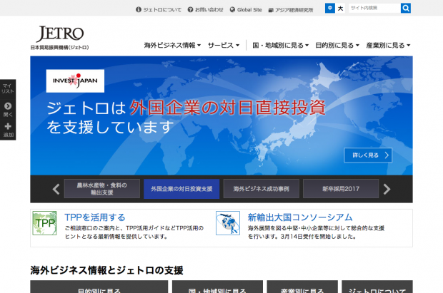Image resolution: width=443 pixels, height=293 pixels.
Task: Click the site search input field
Action: pyautogui.click(x=373, y=9)
